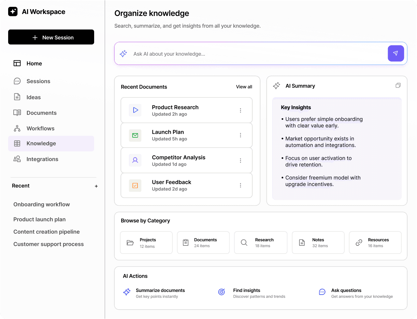Click the AI Workspace logo icon

tap(13, 12)
